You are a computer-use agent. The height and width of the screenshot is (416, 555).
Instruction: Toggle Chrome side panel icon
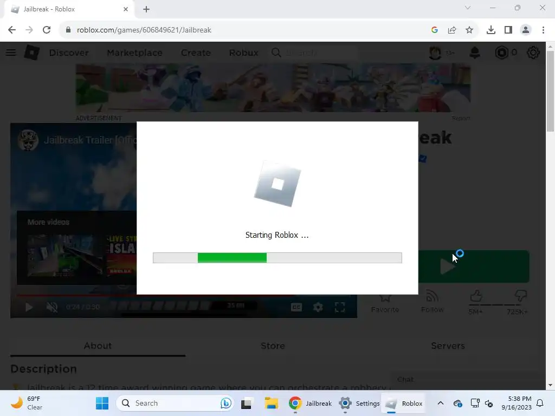(x=508, y=30)
